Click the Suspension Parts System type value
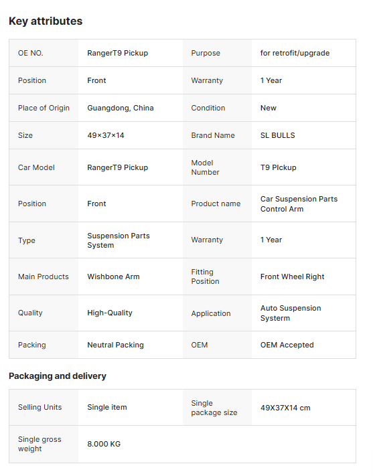Viewport: 373px width, 476px height. click(119, 240)
